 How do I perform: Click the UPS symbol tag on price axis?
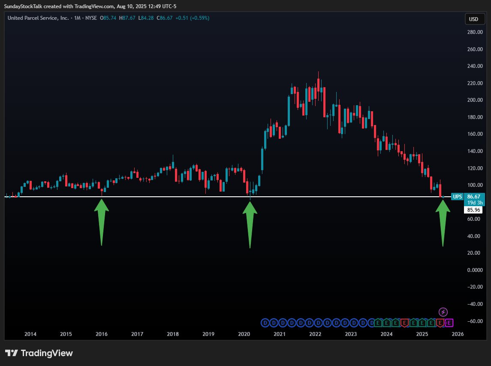click(457, 197)
